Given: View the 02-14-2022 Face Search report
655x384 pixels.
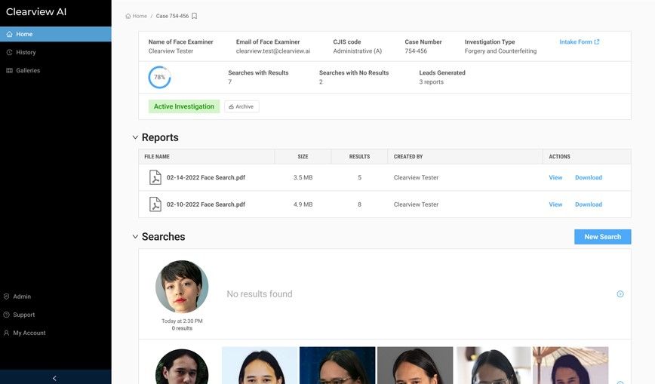Looking at the screenshot, I should point(555,177).
